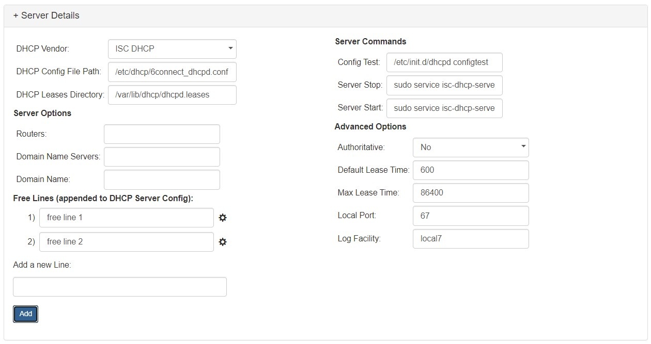Image resolution: width=651 pixels, height=344 pixels.
Task: Click the Log Facility field
Action: click(x=470, y=239)
